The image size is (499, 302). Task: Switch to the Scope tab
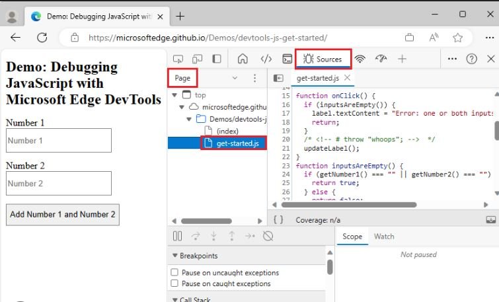point(352,237)
